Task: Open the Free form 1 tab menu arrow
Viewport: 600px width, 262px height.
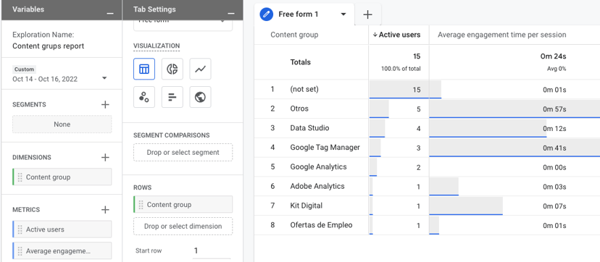Action: 343,14
